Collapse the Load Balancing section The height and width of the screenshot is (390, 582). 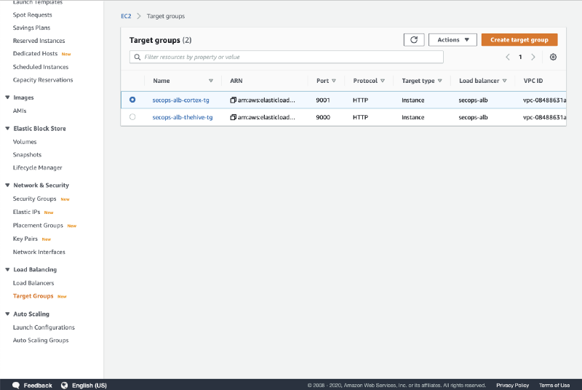pos(7,270)
